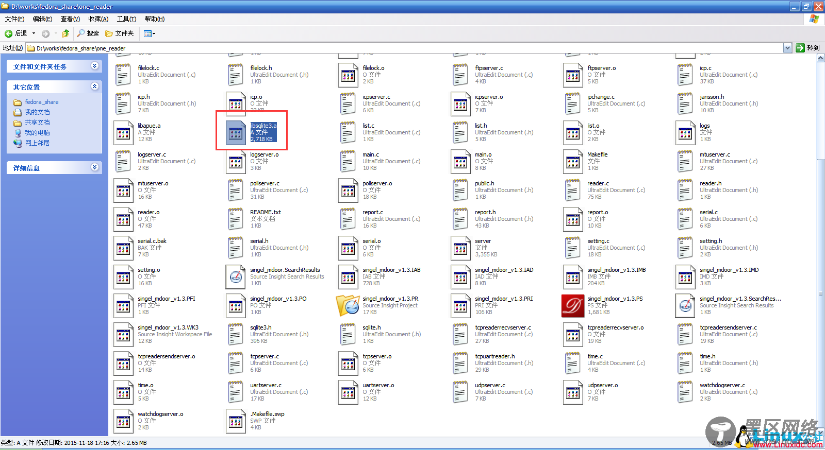Screen dimensions: 825x450
Task: Select the README.txt file icon
Action: pyautogui.click(x=236, y=219)
